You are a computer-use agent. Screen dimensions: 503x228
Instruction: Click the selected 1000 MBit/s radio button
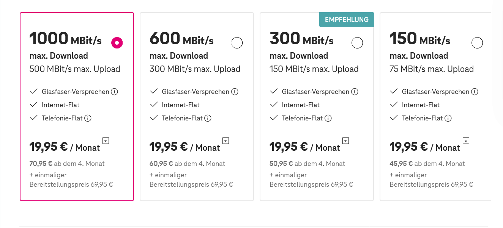(x=117, y=43)
